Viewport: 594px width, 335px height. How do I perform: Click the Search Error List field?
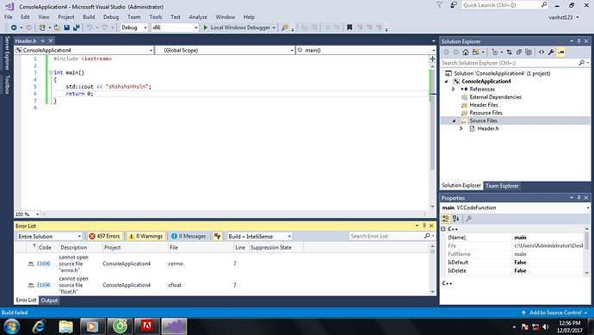[x=387, y=236]
